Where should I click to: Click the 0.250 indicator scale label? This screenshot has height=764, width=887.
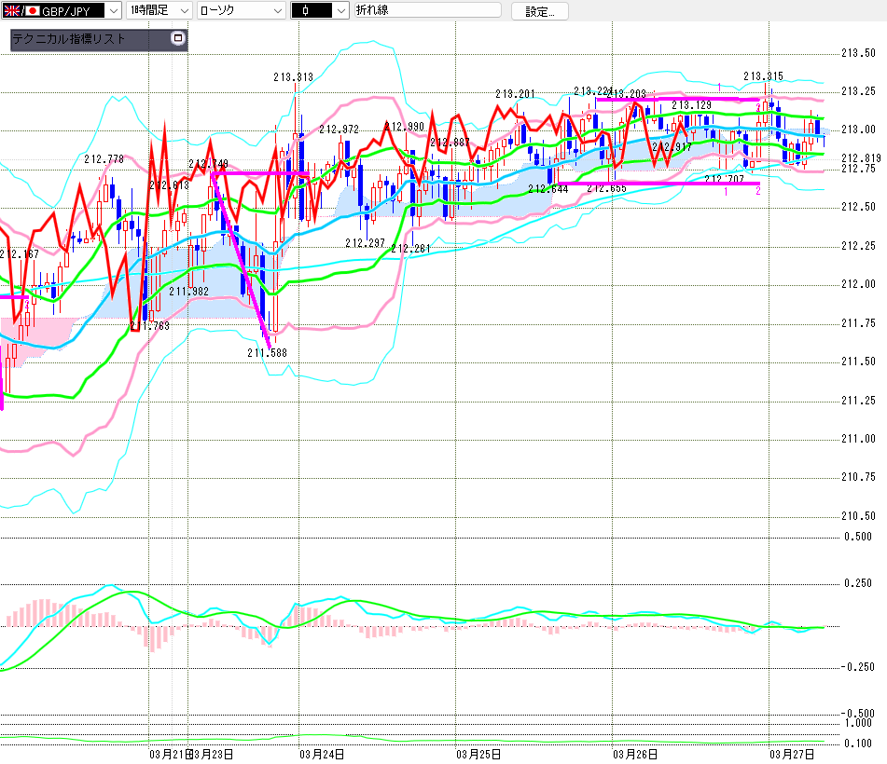click(858, 583)
